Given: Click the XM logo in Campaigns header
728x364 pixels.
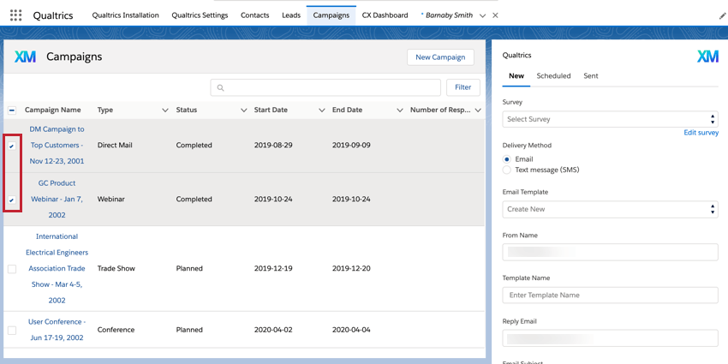Looking at the screenshot, I should click(26, 57).
